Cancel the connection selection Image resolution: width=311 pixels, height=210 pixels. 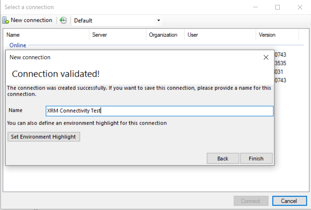289,201
